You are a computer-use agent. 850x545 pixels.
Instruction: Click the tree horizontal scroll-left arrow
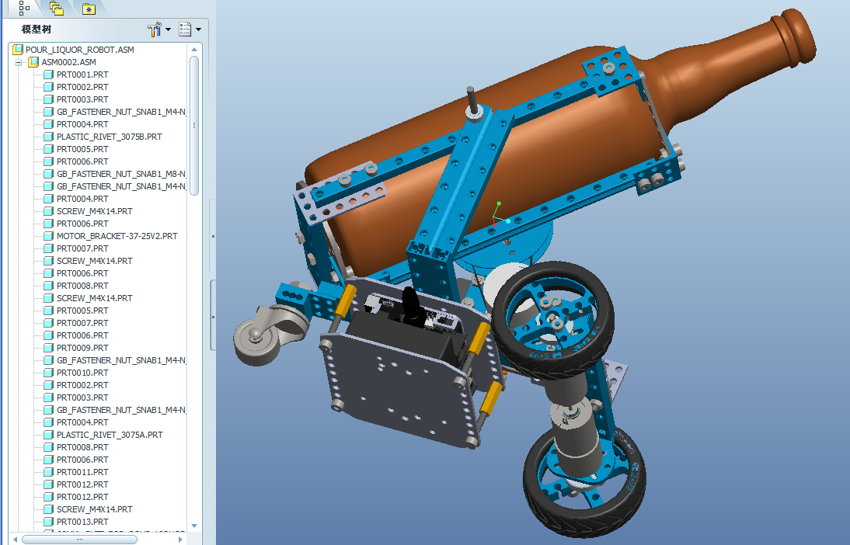point(16,539)
